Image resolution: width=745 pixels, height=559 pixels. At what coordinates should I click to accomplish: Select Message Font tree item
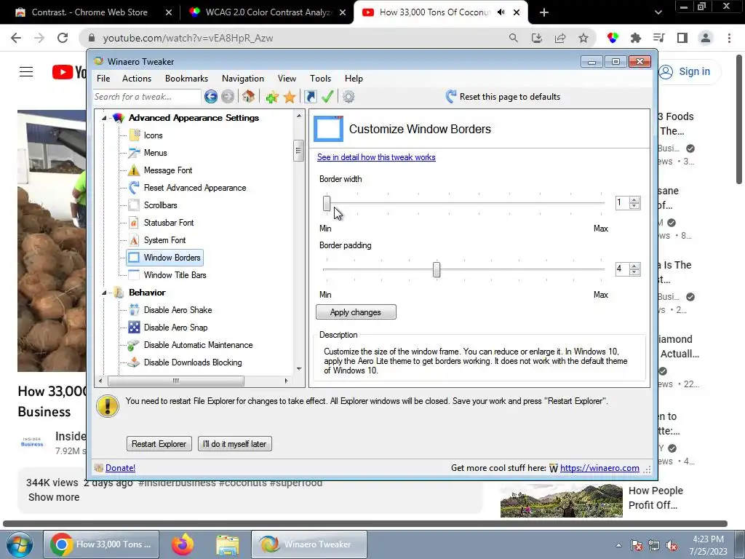[168, 170]
